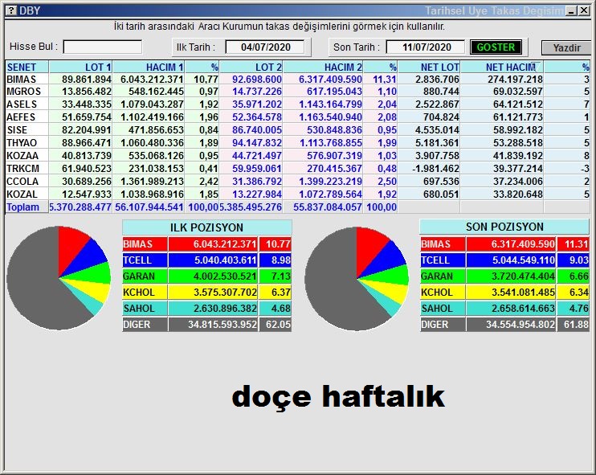Click cyan SAHOL swatch in ILK POZISYON

(x=145, y=309)
